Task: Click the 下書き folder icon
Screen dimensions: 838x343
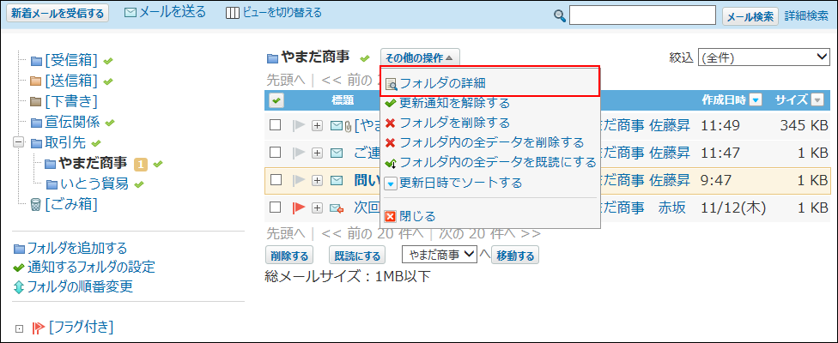Action: (x=36, y=101)
